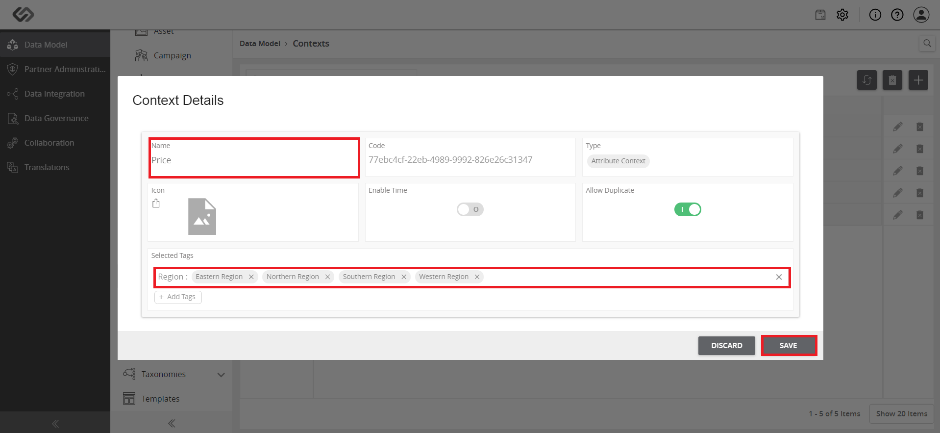Collapse the main sidebar
Screen dimensions: 940x433
(55, 423)
